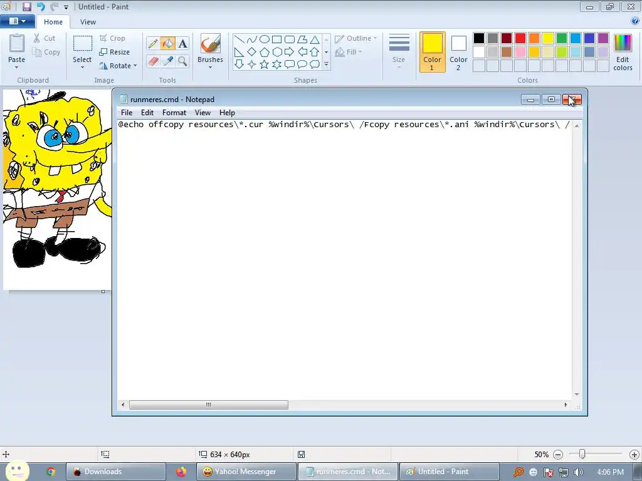This screenshot has width=642, height=481.
Task: Open Notepad Help menu
Action: pos(227,113)
